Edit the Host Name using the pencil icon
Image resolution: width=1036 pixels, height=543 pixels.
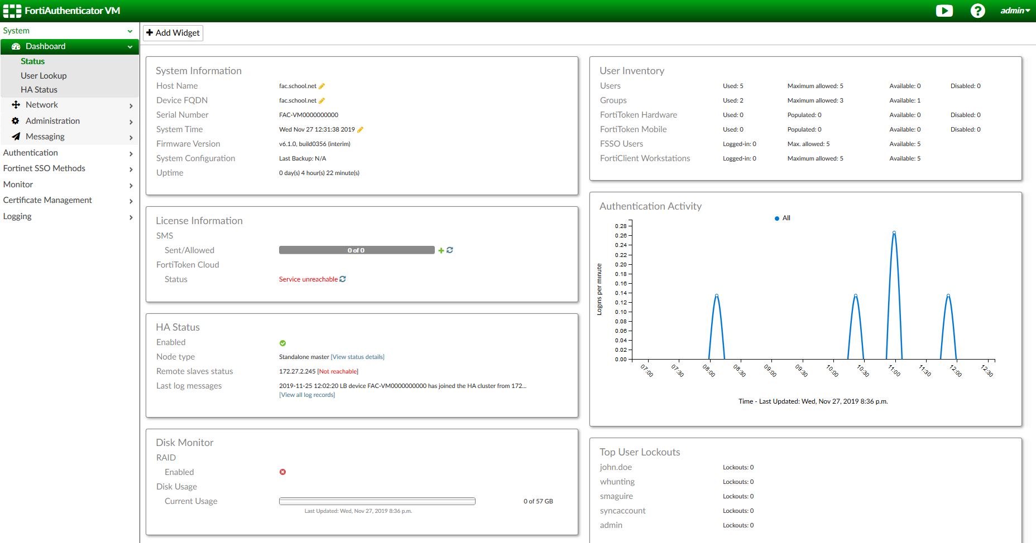(322, 86)
